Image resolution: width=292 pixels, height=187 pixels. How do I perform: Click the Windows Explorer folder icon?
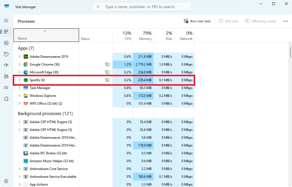26,96
